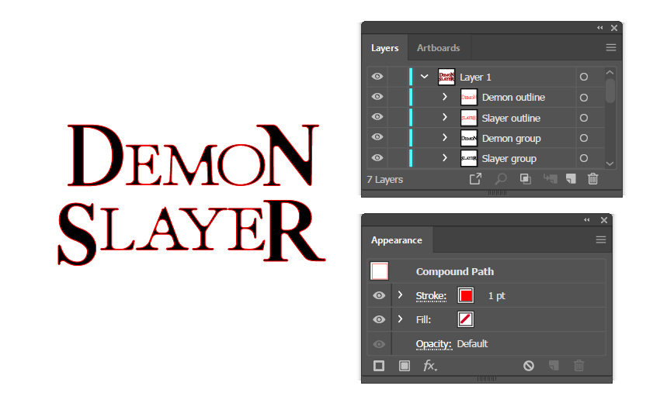Viewport: 660px width, 403px height.
Task: Hide the Slayer outline layer
Action: click(x=377, y=116)
